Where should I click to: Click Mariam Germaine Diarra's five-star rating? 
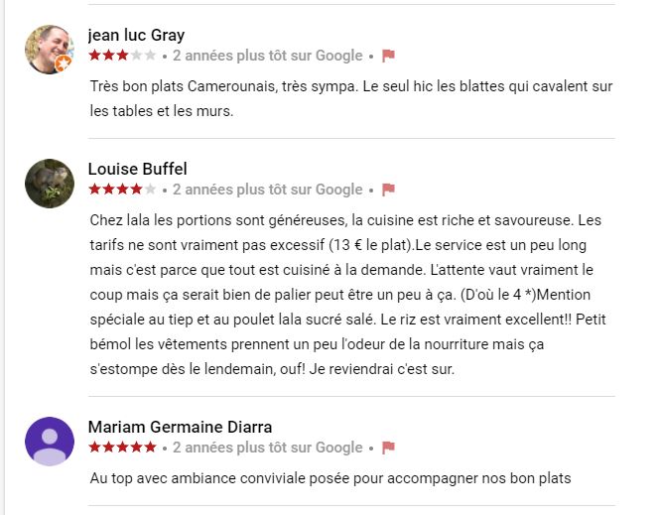point(122,448)
